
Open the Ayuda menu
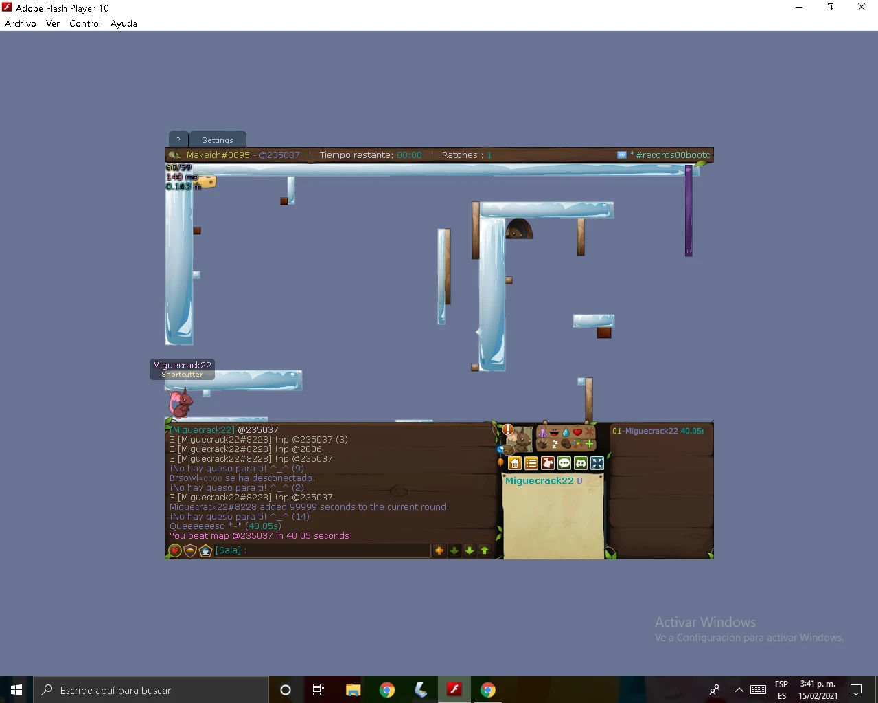[124, 23]
